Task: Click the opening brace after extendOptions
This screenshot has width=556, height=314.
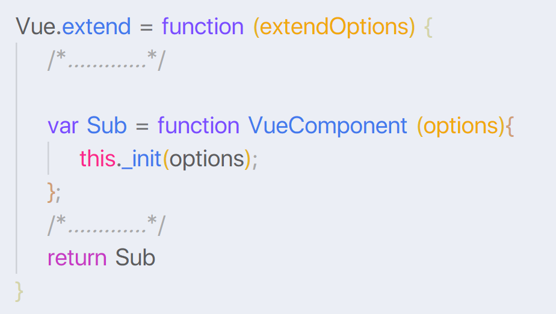Action: pyautogui.click(x=428, y=27)
